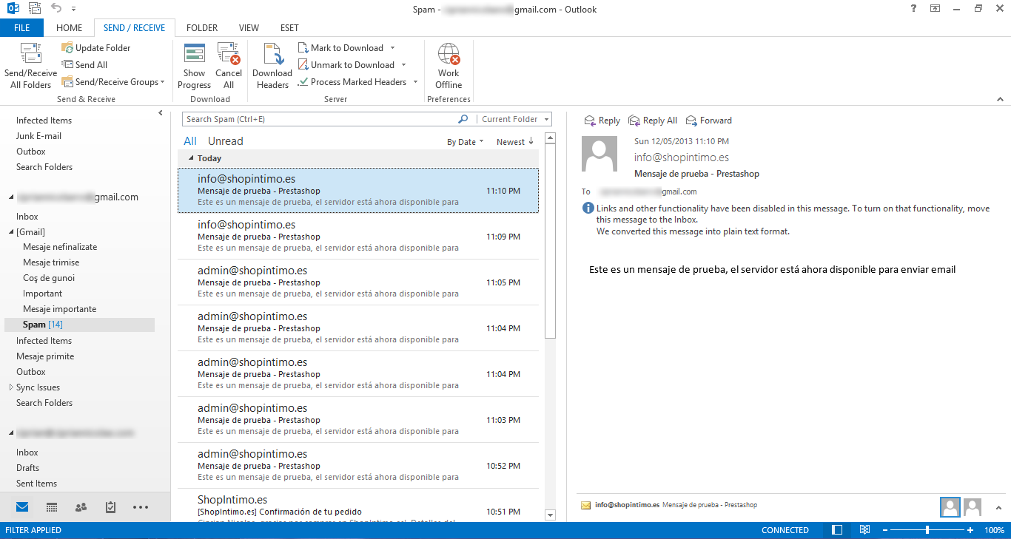1011x539 pixels.
Task: Click the zoom slider handle in the status bar
Action: 927,530
